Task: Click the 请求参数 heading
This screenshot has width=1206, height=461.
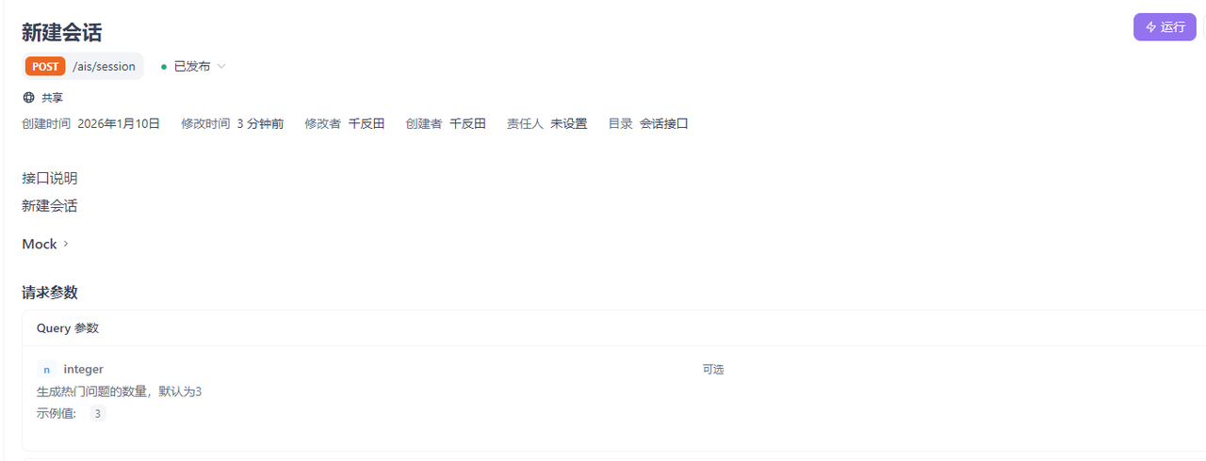Action: point(50,293)
